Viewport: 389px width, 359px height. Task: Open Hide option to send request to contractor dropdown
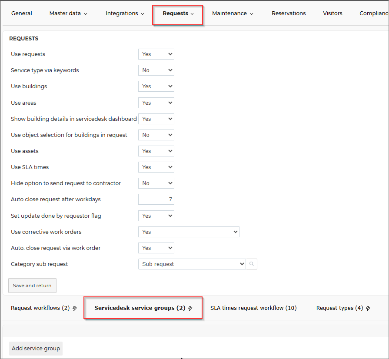coord(156,183)
